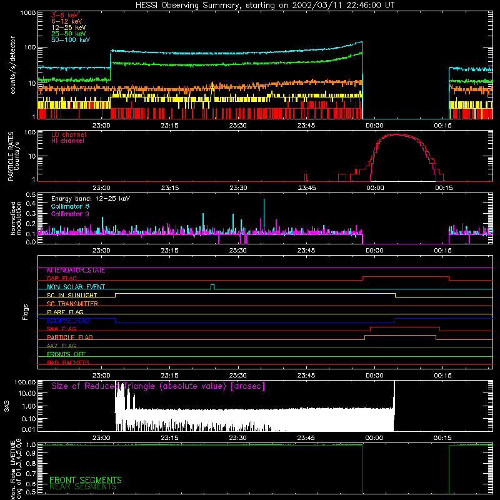
Task: Select the 'HI channel' legend label
Action: point(67,141)
